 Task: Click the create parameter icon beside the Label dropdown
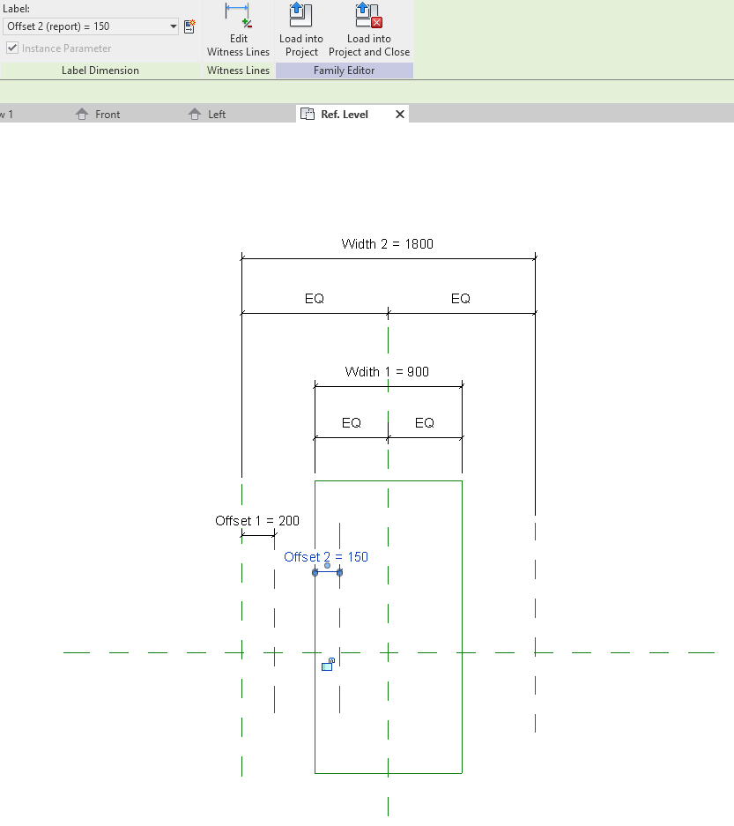pos(189,26)
